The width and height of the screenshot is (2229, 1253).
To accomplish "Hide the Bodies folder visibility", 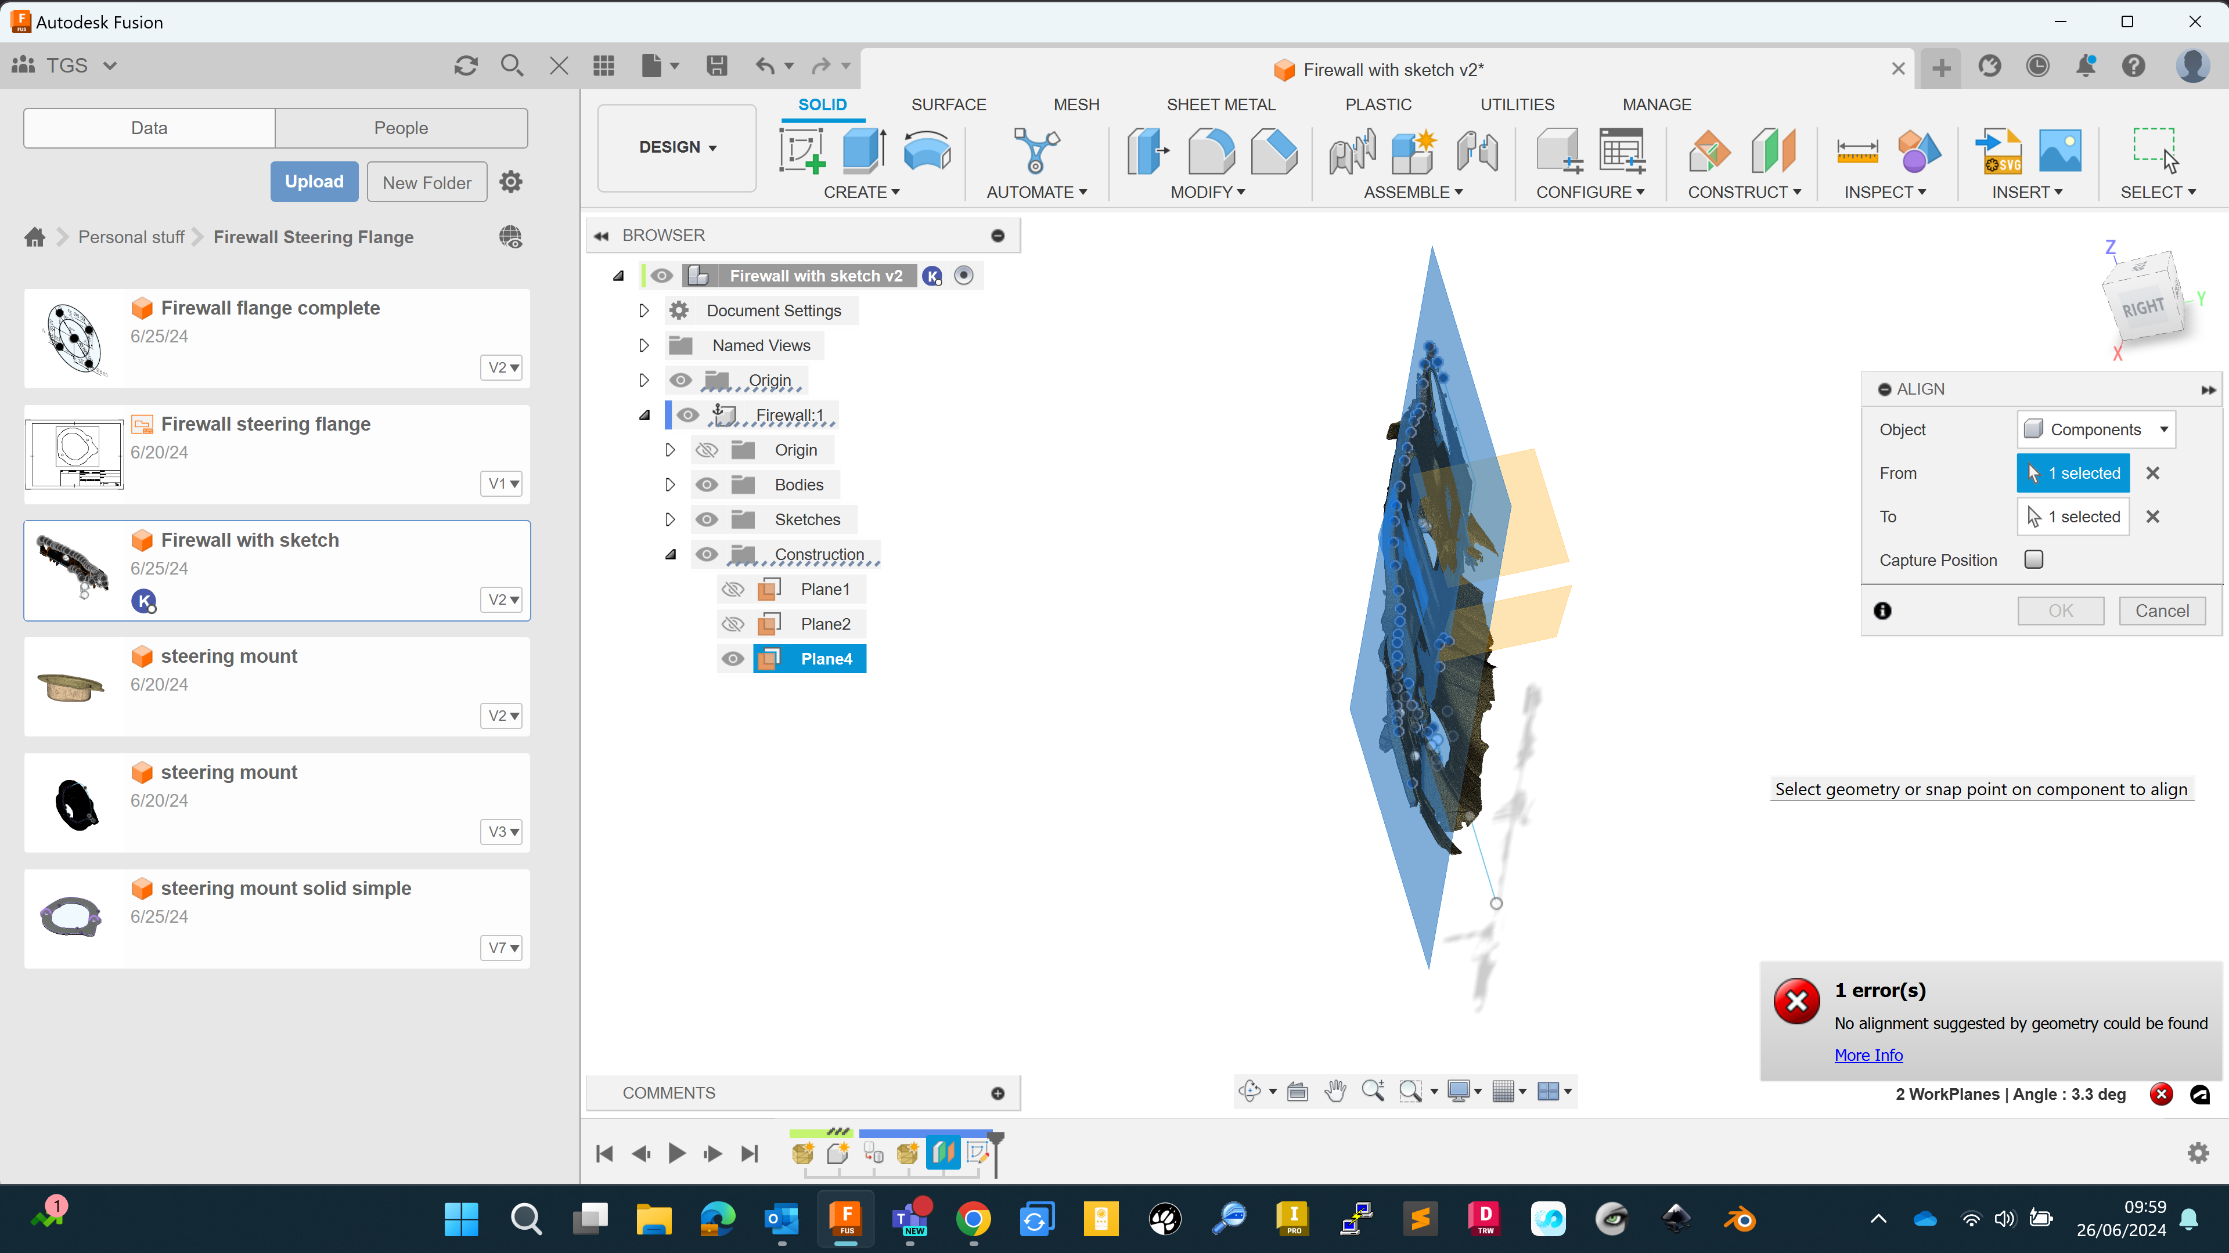I will [x=707, y=484].
